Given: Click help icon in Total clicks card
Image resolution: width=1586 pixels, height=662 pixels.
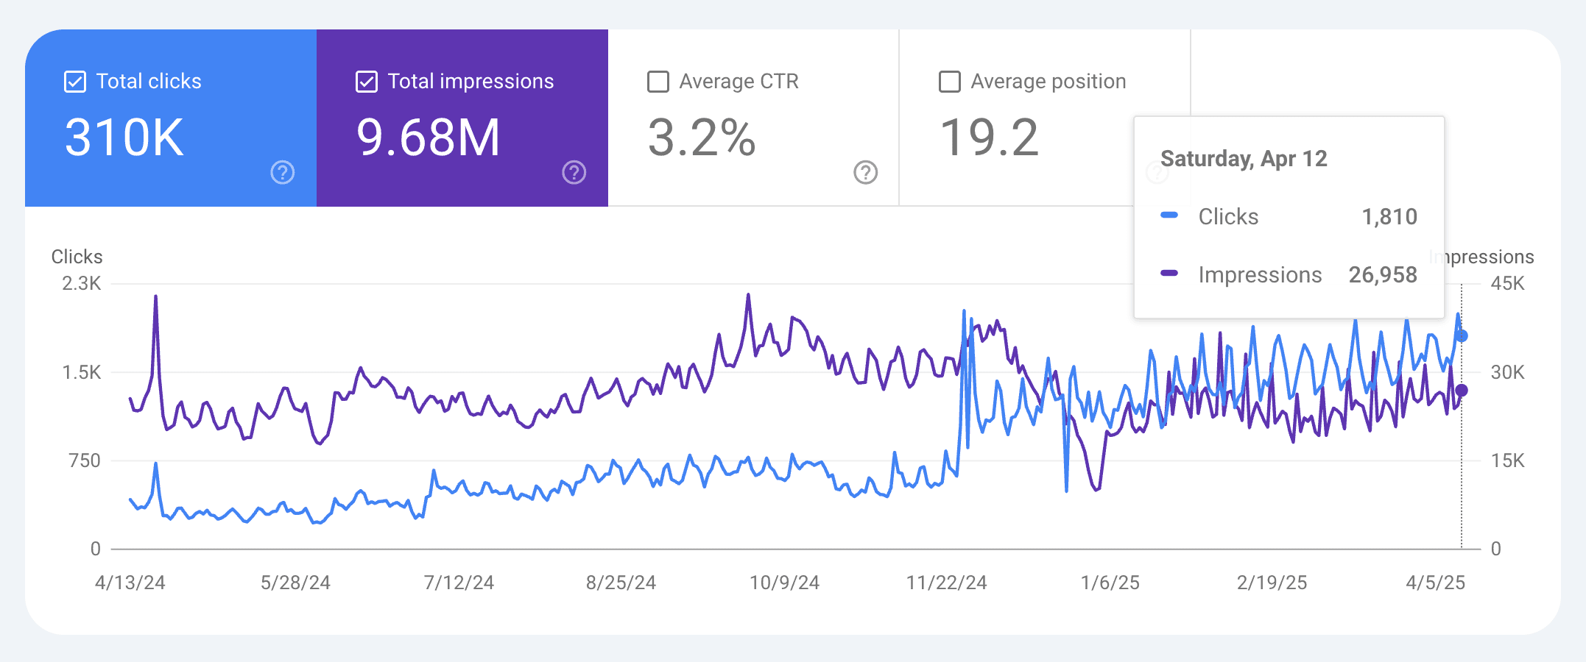Looking at the screenshot, I should [x=283, y=173].
